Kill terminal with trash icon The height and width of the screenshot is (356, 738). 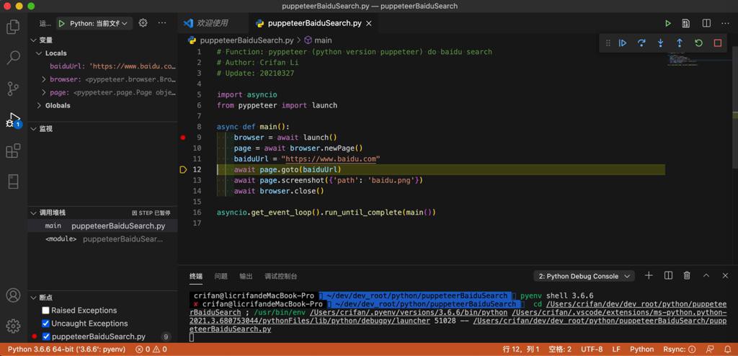pyautogui.click(x=687, y=276)
